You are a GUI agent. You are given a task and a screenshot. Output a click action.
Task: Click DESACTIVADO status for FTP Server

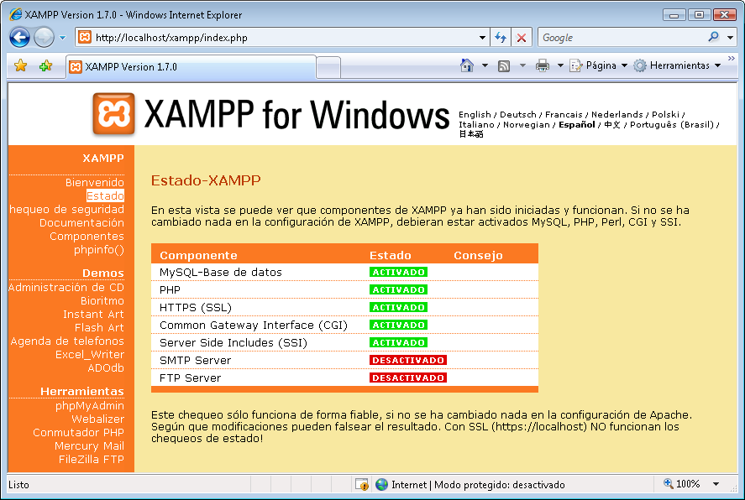(x=408, y=378)
